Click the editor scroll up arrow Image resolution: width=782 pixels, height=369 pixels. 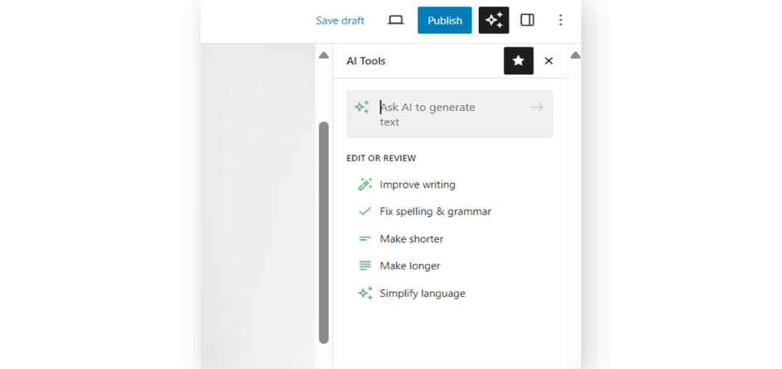click(324, 55)
